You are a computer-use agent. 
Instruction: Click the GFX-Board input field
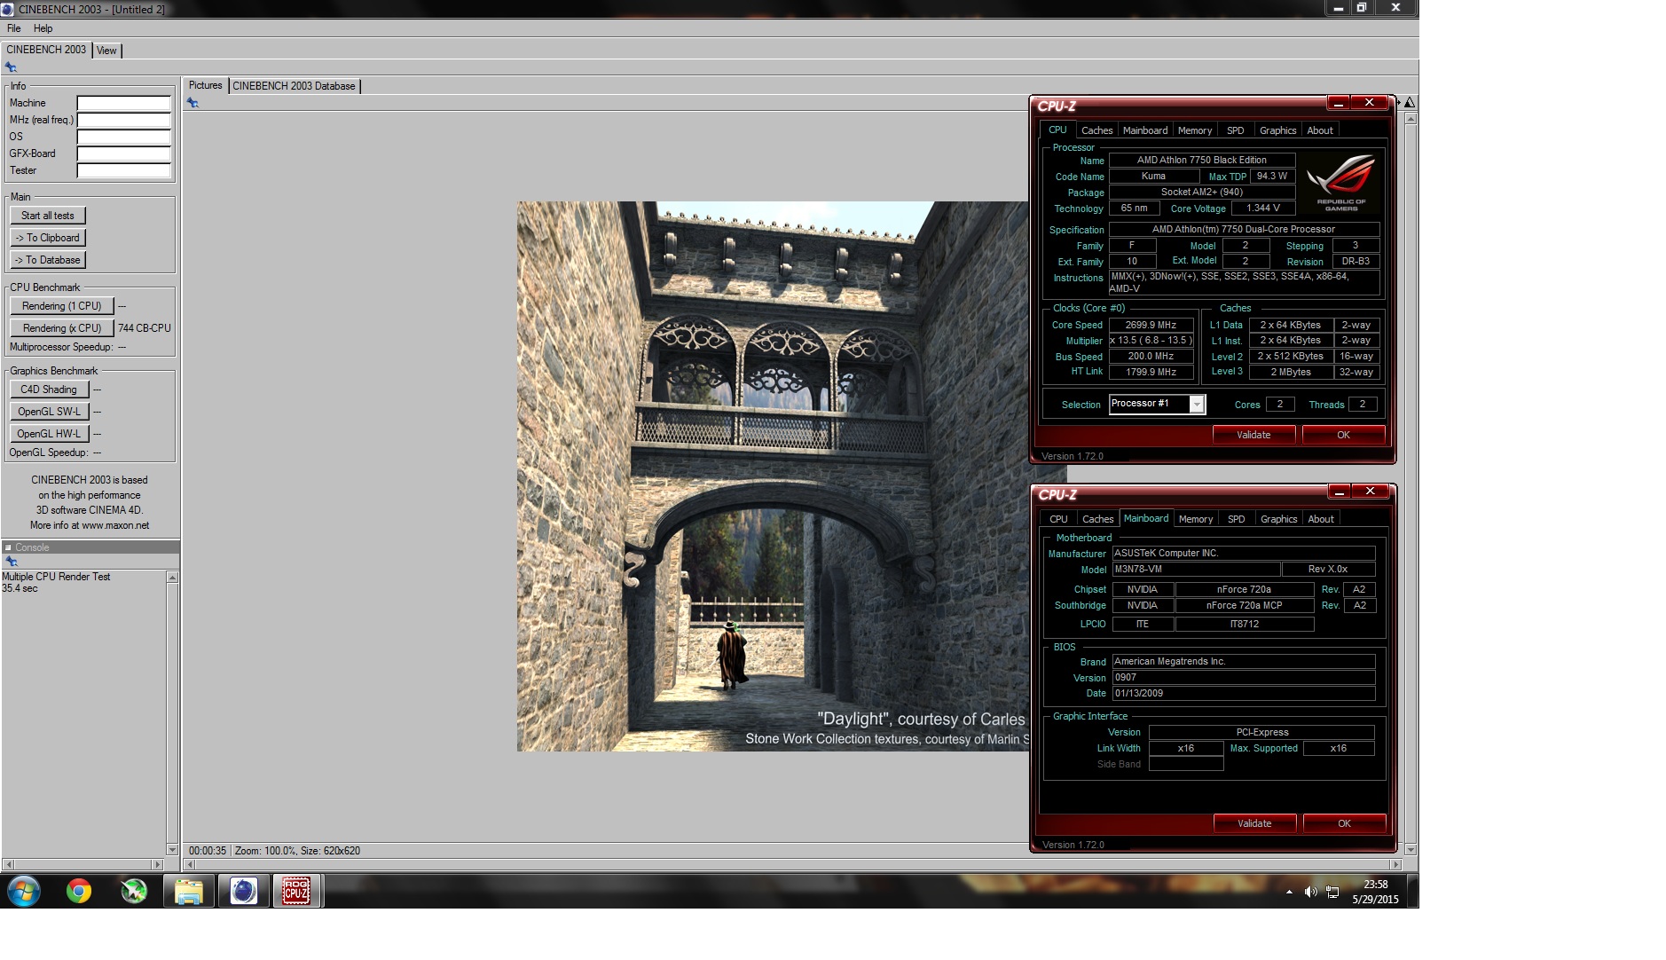click(x=124, y=153)
